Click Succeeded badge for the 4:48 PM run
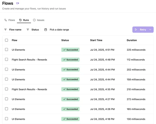The image size is (156, 124). pyautogui.click(x=70, y=60)
